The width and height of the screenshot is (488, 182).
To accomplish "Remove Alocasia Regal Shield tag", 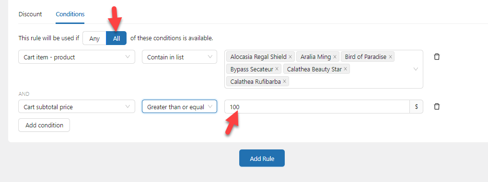I will coord(290,57).
